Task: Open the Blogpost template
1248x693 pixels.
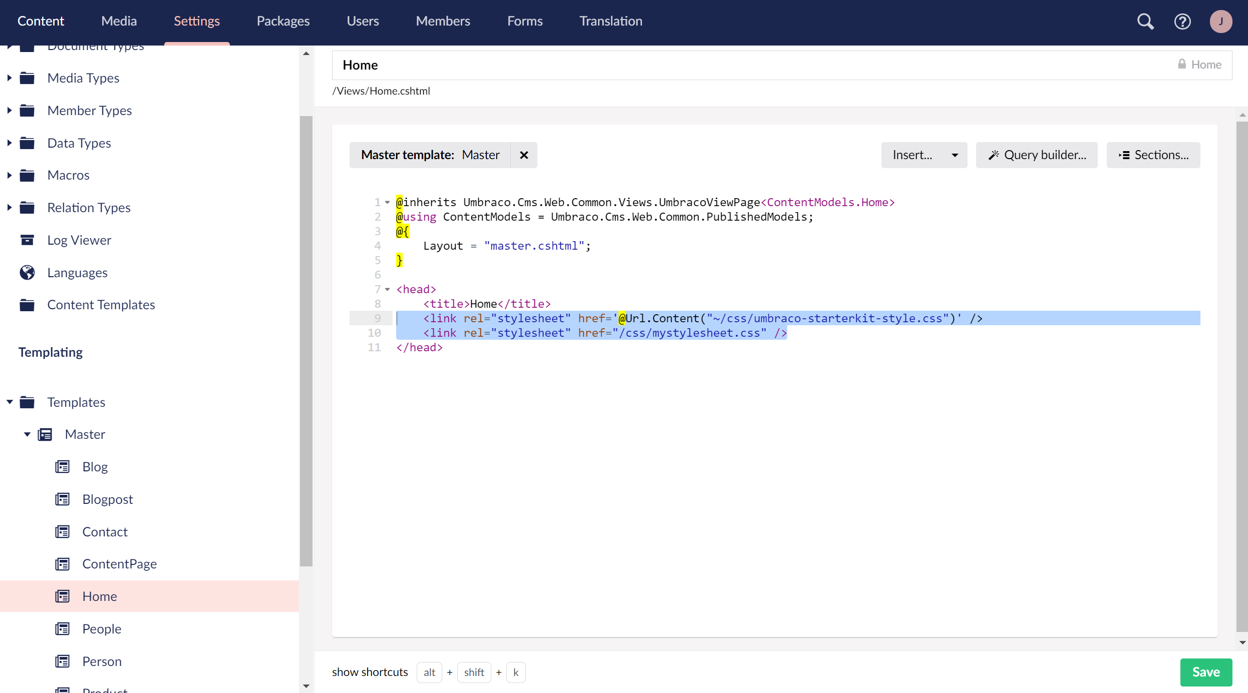Action: [x=107, y=499]
